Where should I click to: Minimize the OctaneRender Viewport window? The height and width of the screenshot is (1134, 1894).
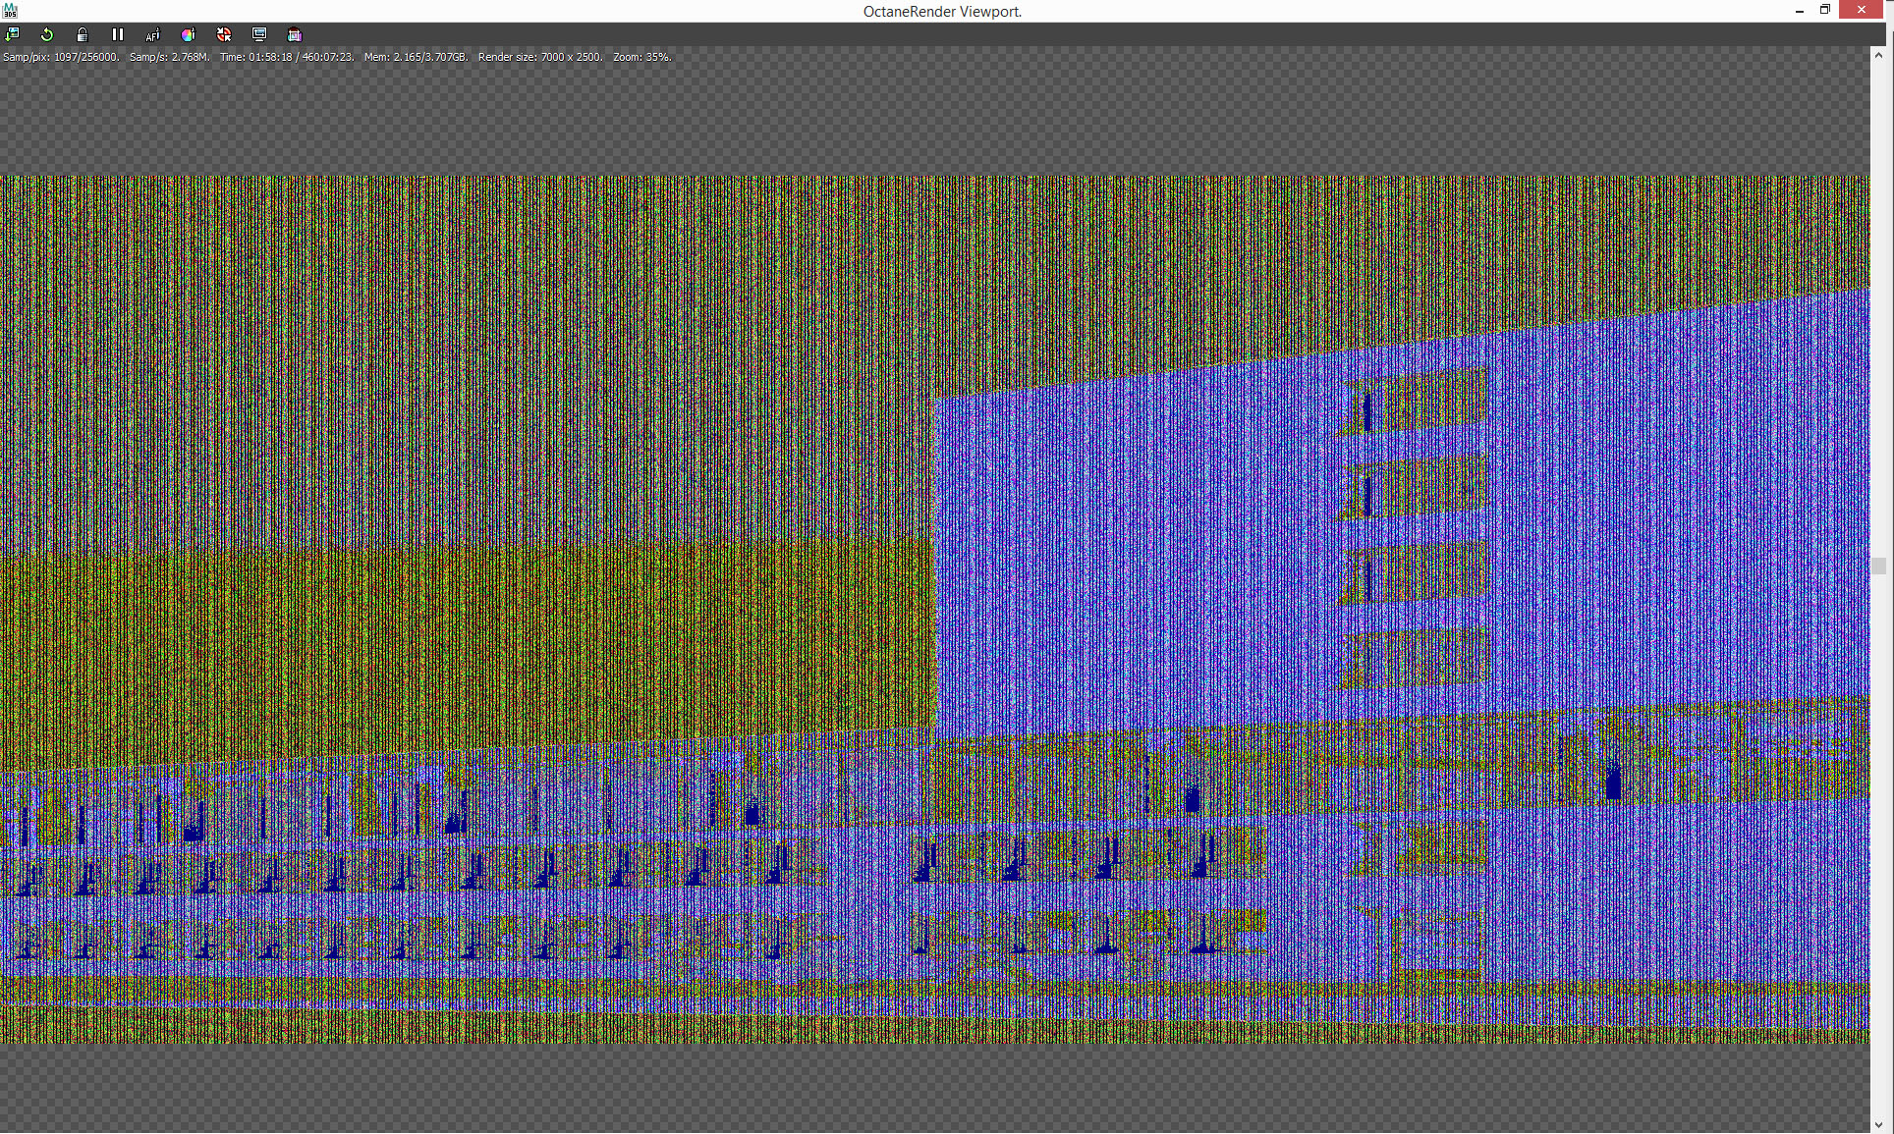(1800, 11)
